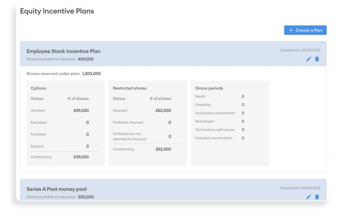Click the 1,200,000 shares reserved value
This screenshot has height=216, width=338.
click(x=91, y=74)
